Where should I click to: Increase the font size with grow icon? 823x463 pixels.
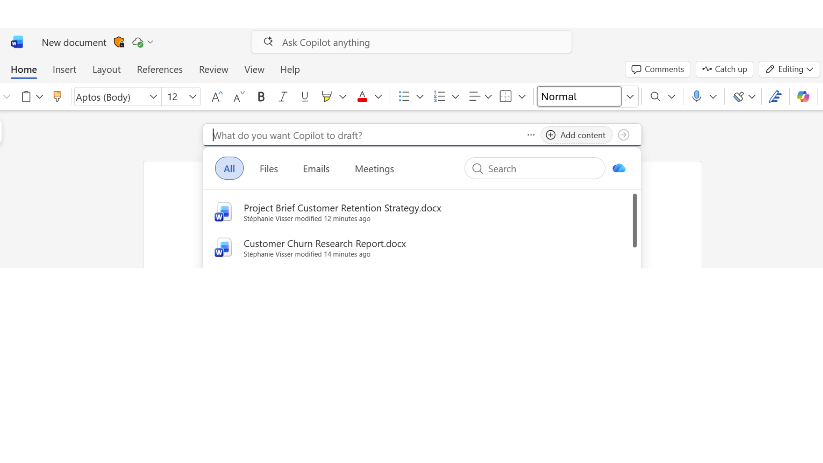[x=217, y=97]
